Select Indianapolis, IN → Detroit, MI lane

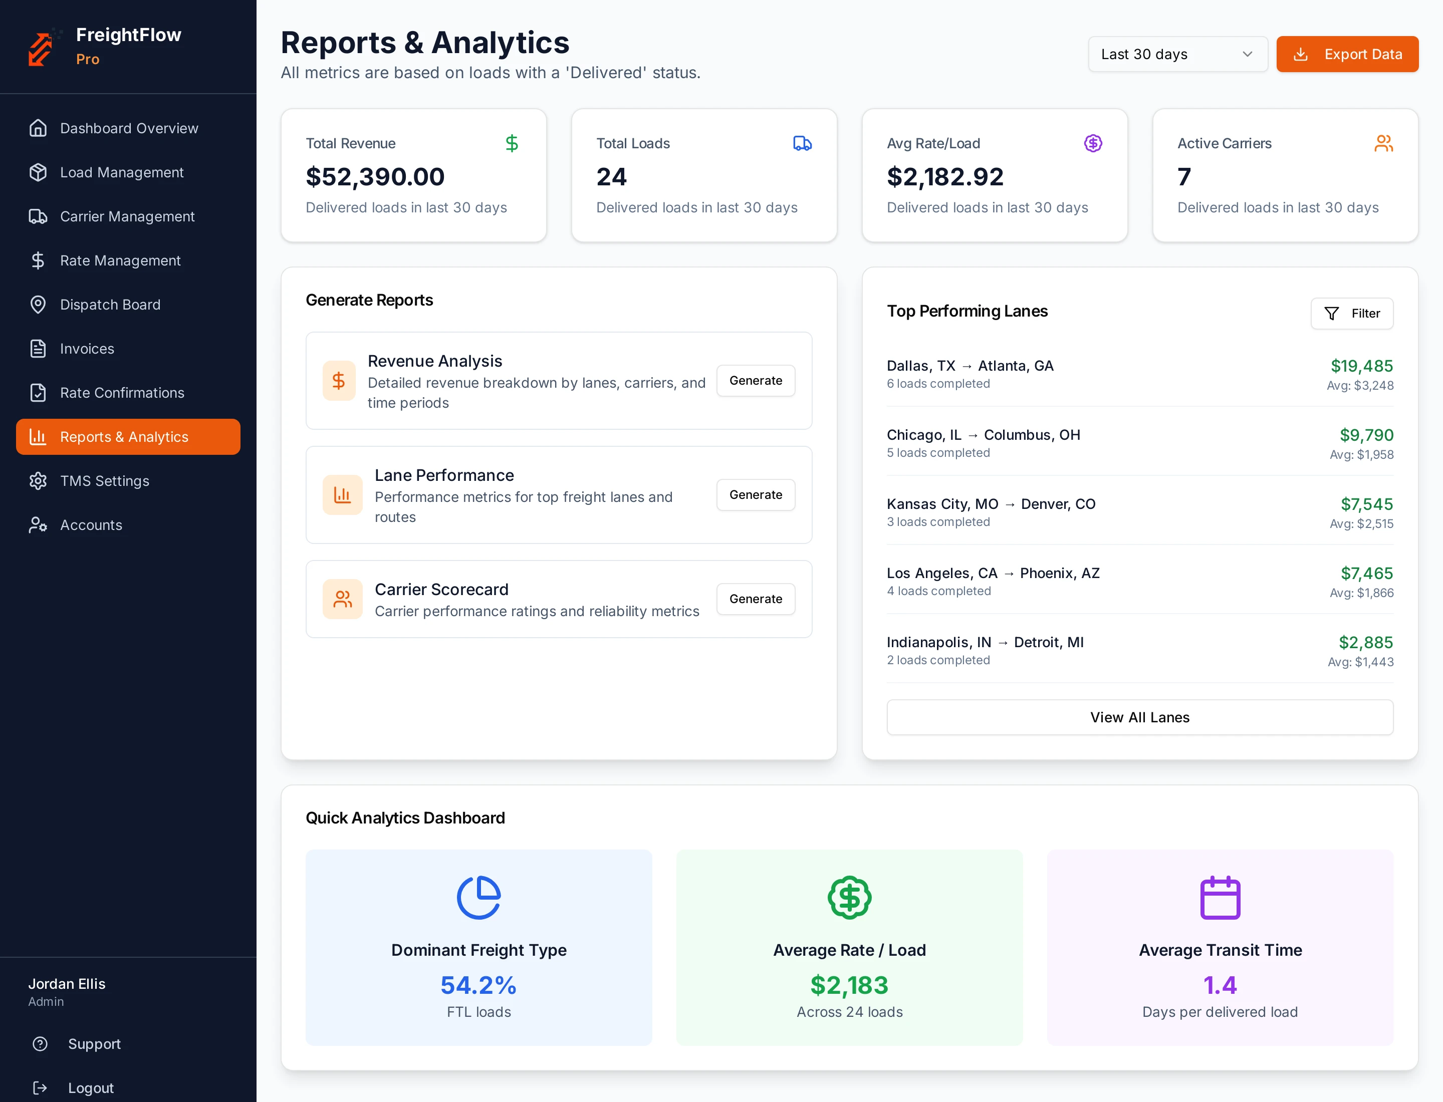[1140, 651]
